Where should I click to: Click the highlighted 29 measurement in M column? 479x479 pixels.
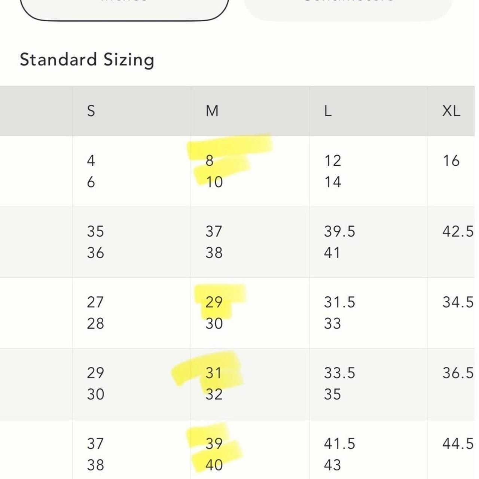coord(214,302)
